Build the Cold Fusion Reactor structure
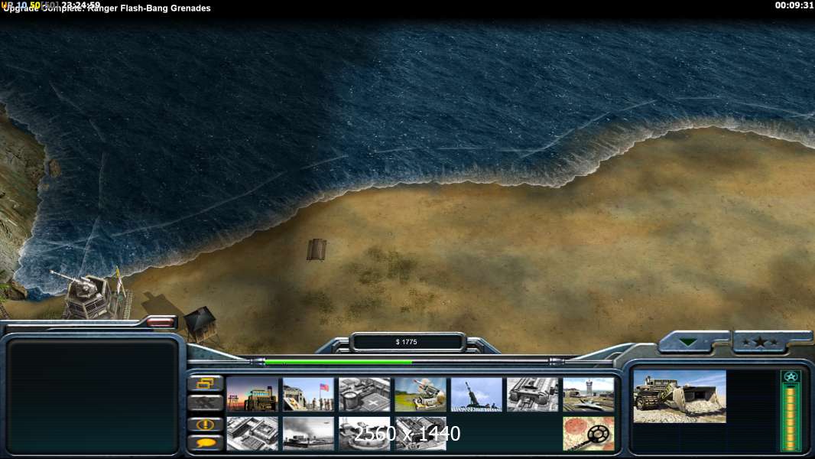The image size is (815, 459). coord(252,395)
